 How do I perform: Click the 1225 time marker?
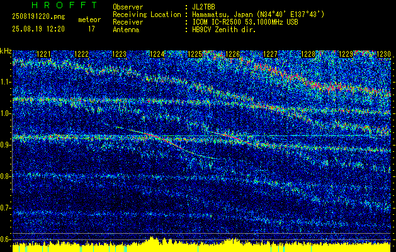point(195,54)
